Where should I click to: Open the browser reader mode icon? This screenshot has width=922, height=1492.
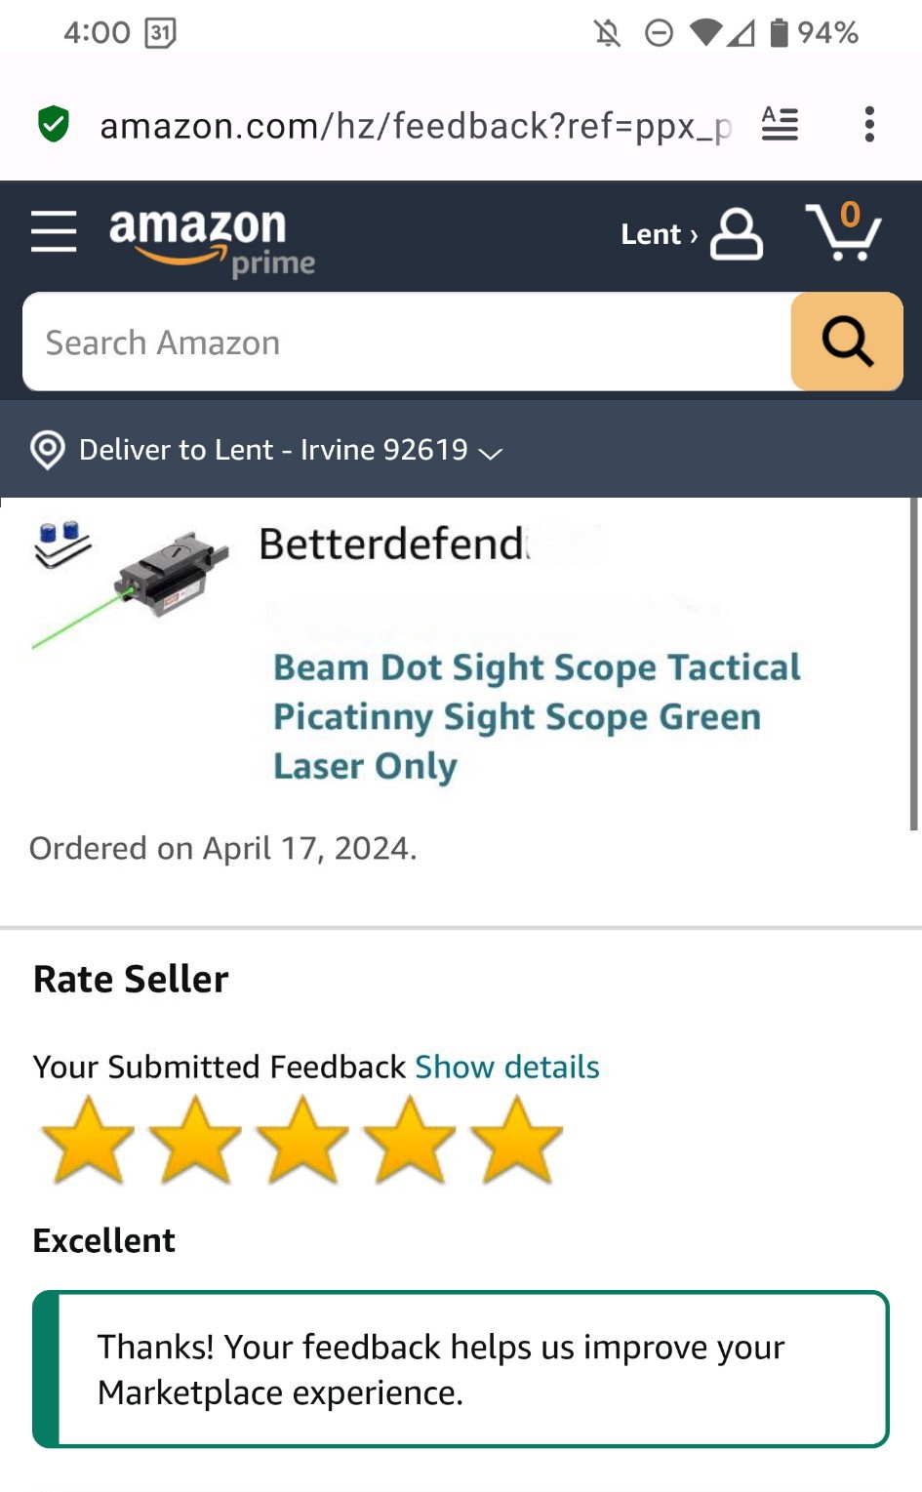click(x=780, y=125)
